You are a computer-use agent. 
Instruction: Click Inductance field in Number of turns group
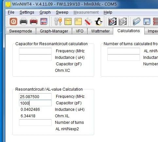pos(124,58)
